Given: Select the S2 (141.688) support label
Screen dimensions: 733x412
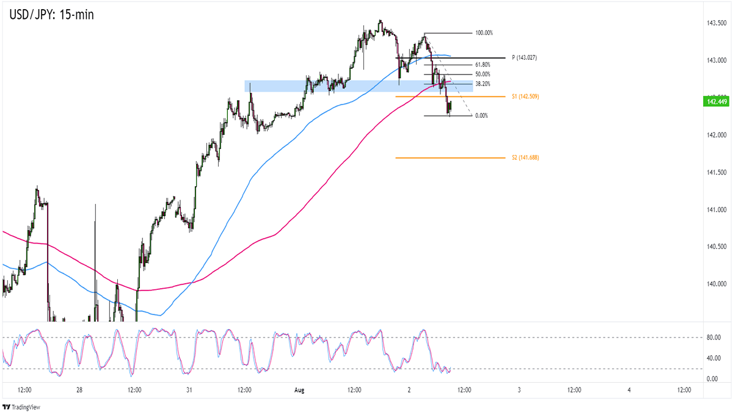Looking at the screenshot, I should 525,157.
